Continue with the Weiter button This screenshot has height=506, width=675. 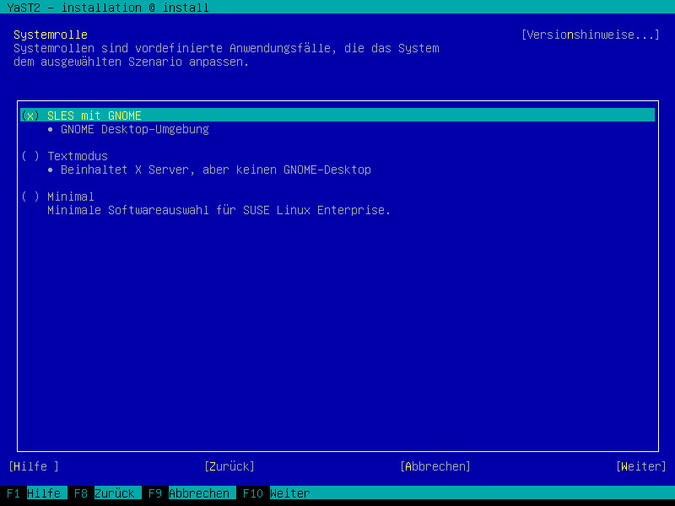click(x=640, y=466)
